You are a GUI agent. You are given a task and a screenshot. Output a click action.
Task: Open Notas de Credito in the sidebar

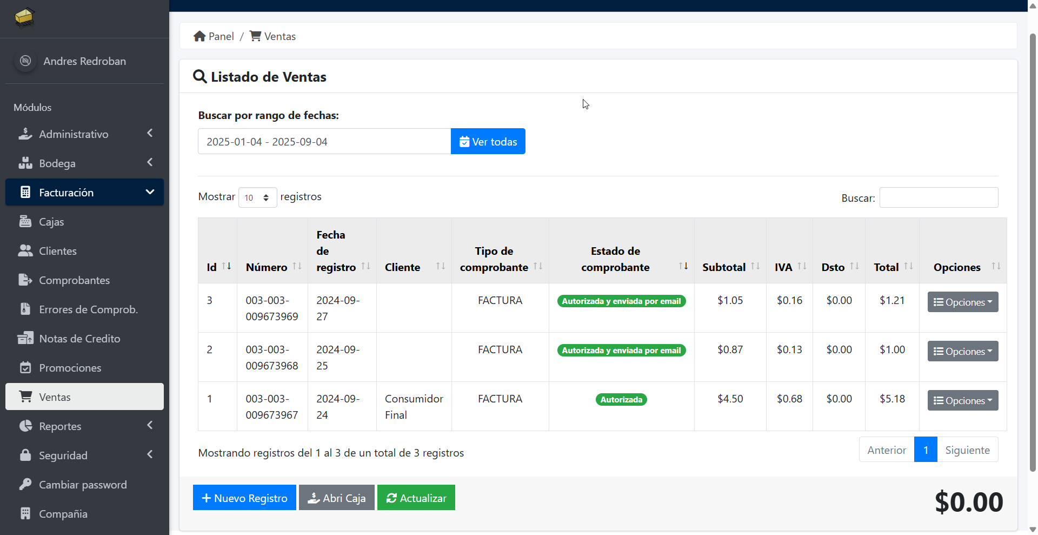point(79,339)
